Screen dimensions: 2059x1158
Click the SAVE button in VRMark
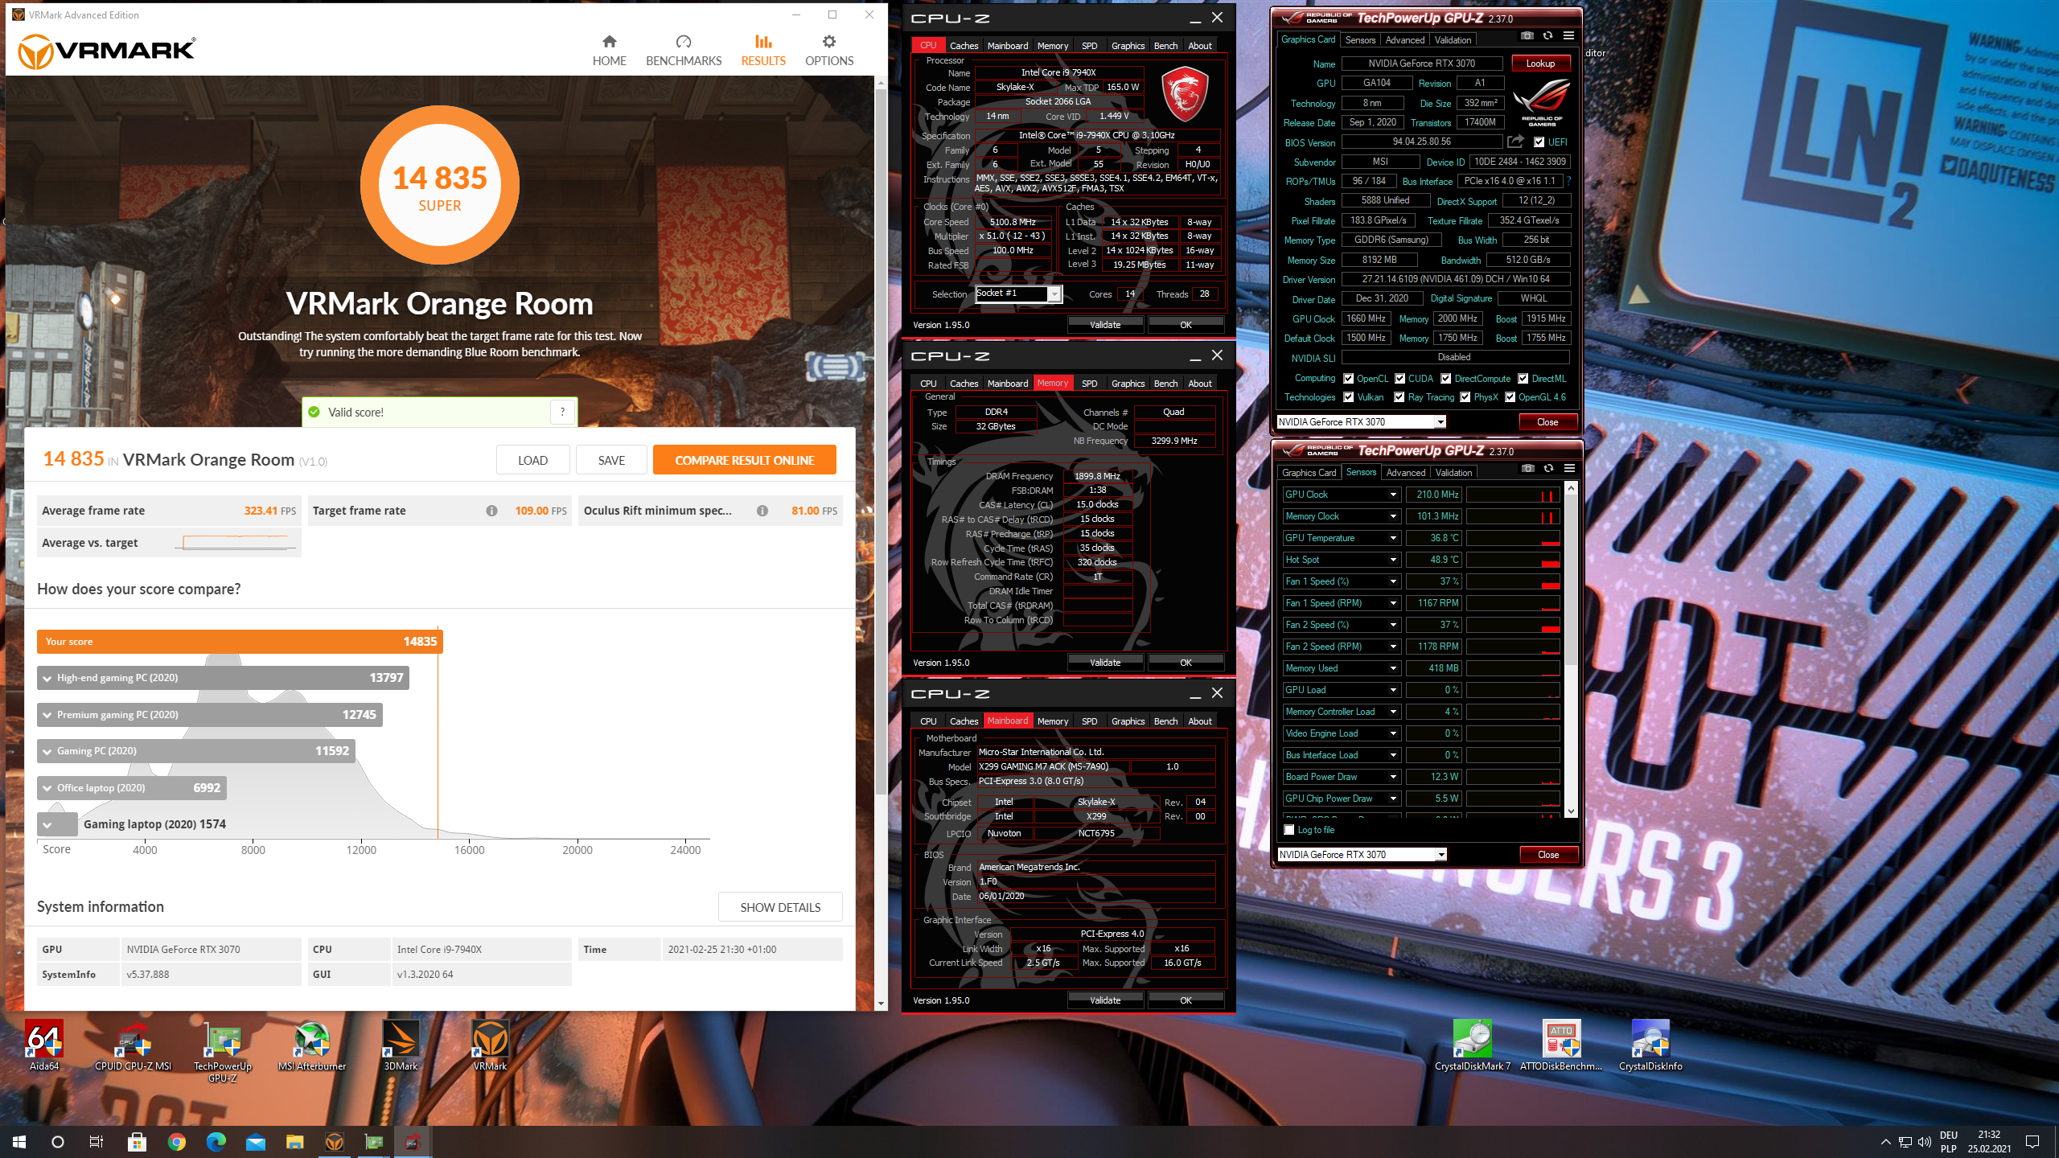(x=611, y=460)
